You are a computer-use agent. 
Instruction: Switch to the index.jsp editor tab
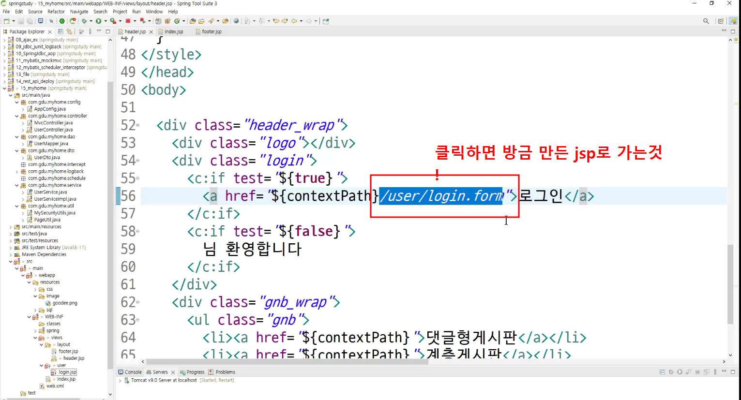click(x=174, y=32)
